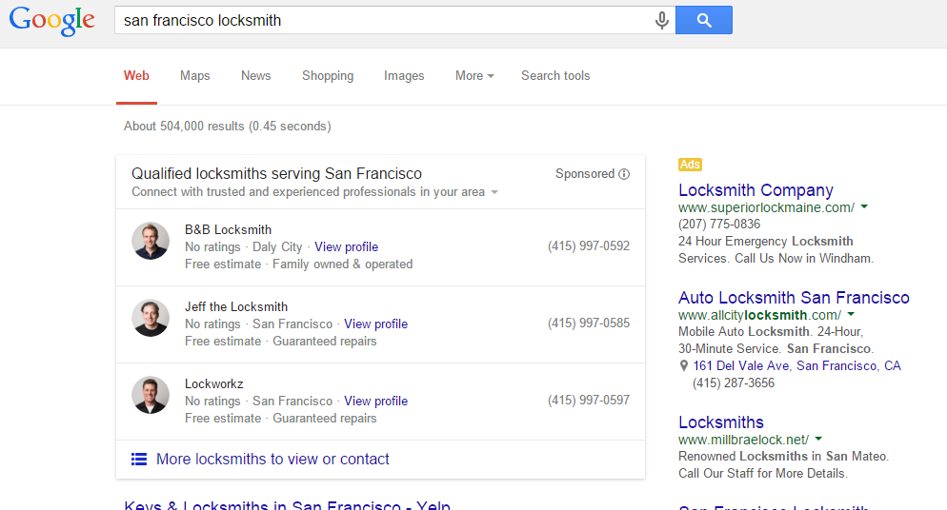This screenshot has width=947, height=510.
Task: Open View profile link for B&B Locksmith
Action: (x=346, y=247)
